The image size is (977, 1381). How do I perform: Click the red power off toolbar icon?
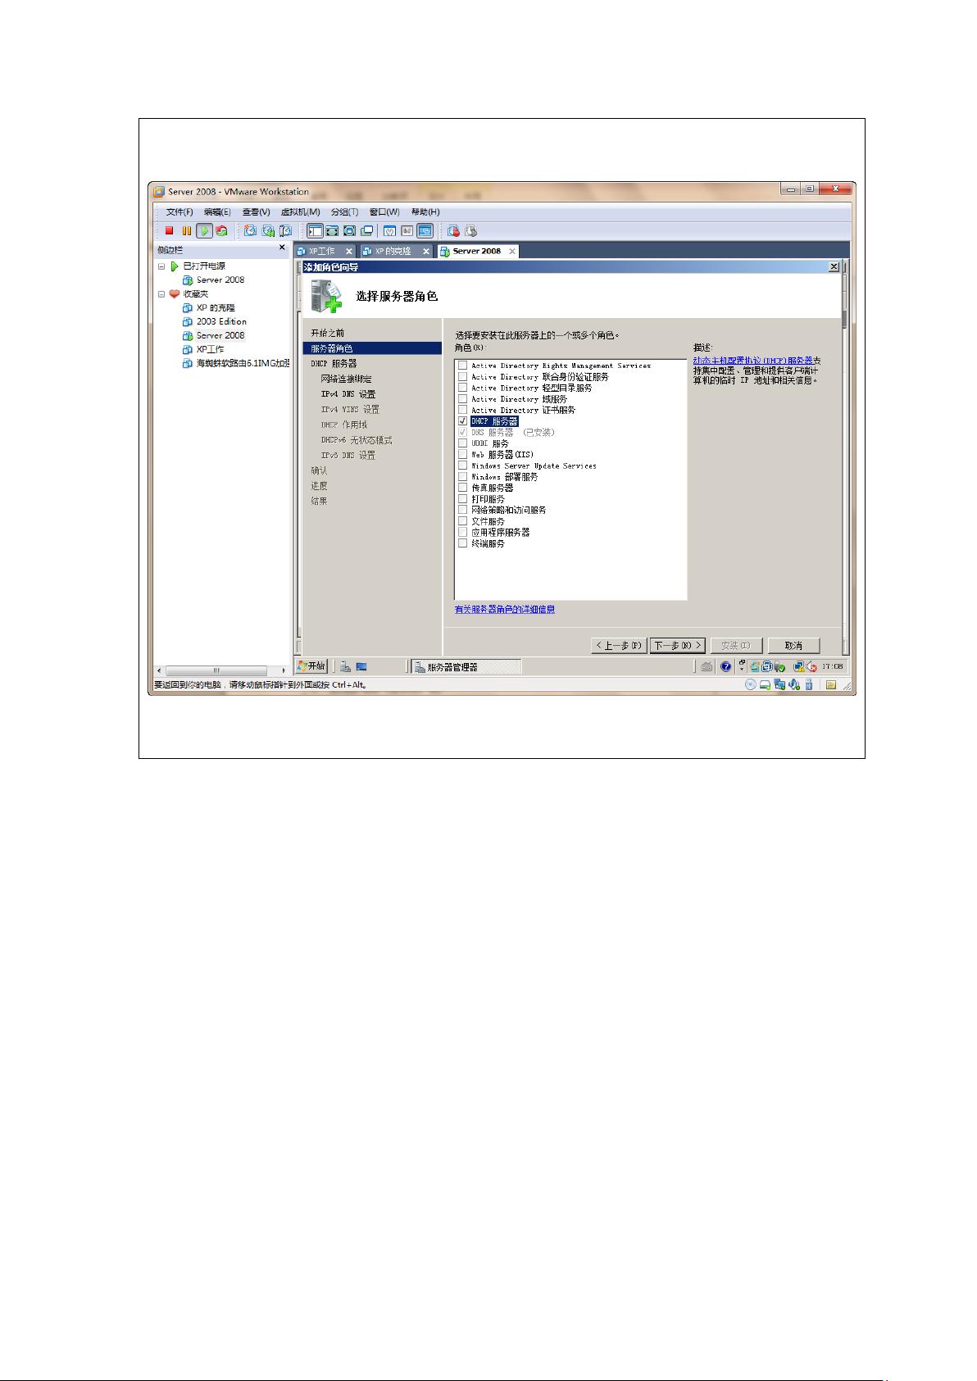(x=170, y=231)
